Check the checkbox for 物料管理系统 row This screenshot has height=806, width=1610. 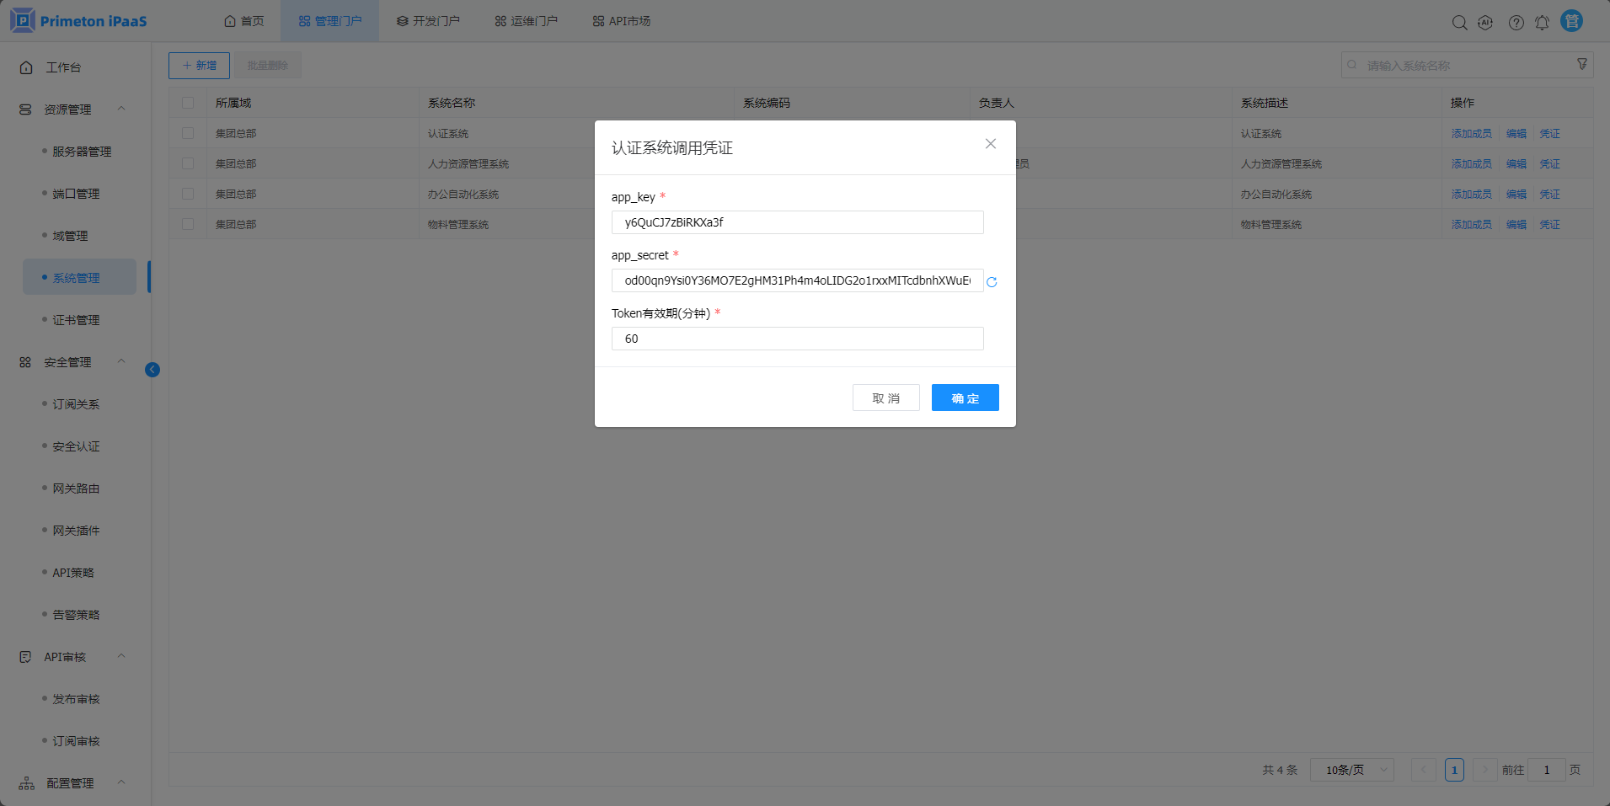pyautogui.click(x=188, y=224)
